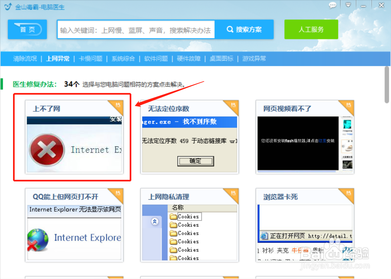
Task: Focus the keyword search input field
Action: 136,30
